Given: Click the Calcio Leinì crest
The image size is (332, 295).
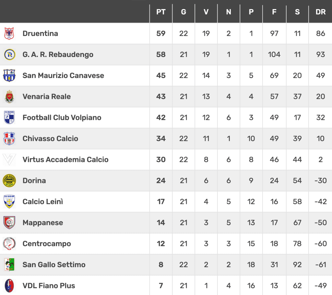Looking at the screenshot, I should [x=9, y=201].
